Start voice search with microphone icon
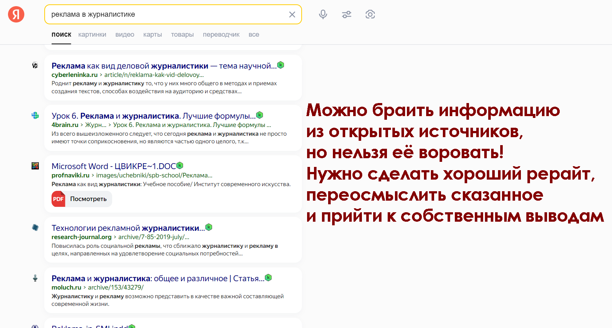Image resolution: width=612 pixels, height=328 pixels. [323, 15]
